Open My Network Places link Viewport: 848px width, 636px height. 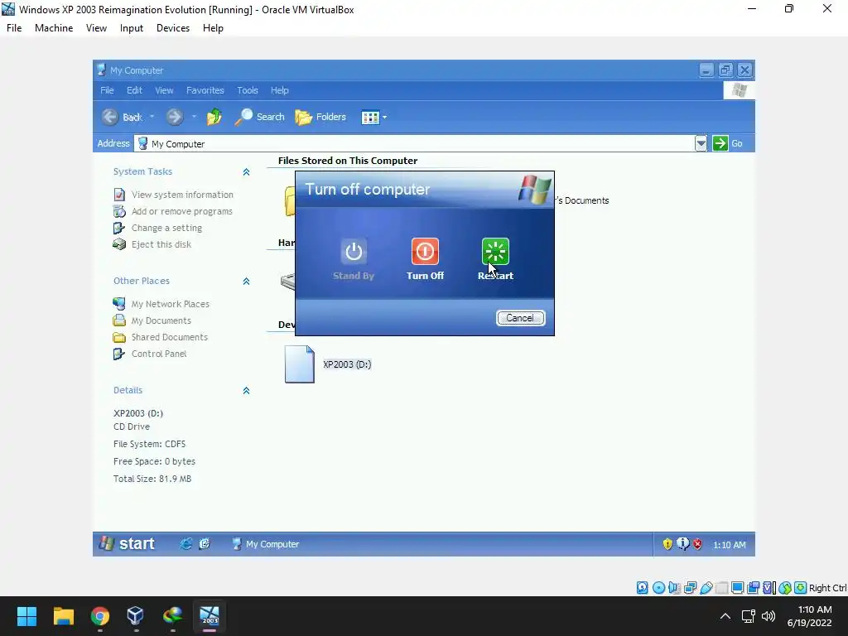tap(171, 304)
